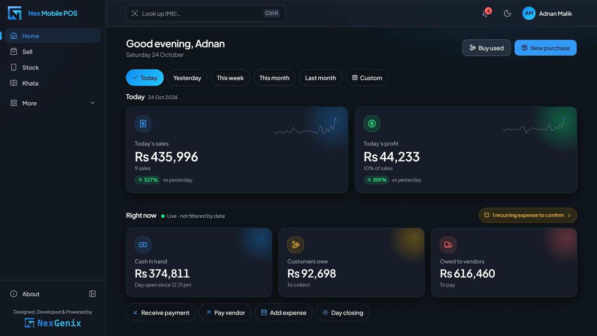Image resolution: width=597 pixels, height=336 pixels.
Task: Click the Today's profit dollar icon
Action: tap(372, 124)
